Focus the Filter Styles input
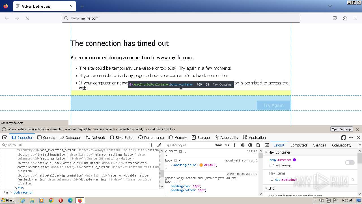362x204 pixels. click(x=189, y=145)
